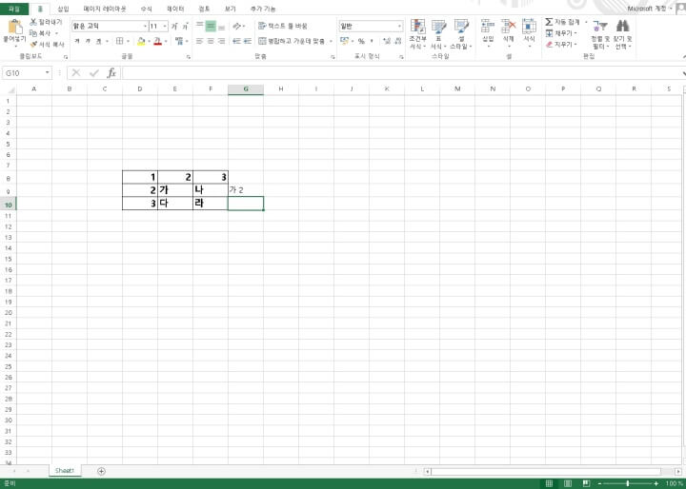This screenshot has height=489, width=686.
Task: Expand Name Box dropdown G10
Action: (48, 73)
